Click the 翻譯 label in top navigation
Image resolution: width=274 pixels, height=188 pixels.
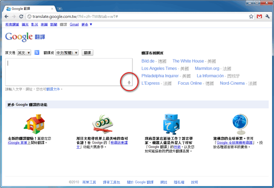pyautogui.click(x=63, y=25)
